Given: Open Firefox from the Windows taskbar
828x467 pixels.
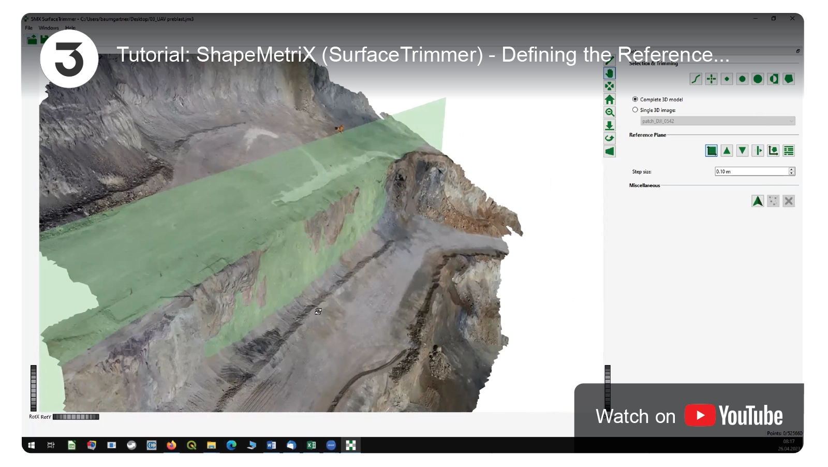Looking at the screenshot, I should pyautogui.click(x=171, y=445).
